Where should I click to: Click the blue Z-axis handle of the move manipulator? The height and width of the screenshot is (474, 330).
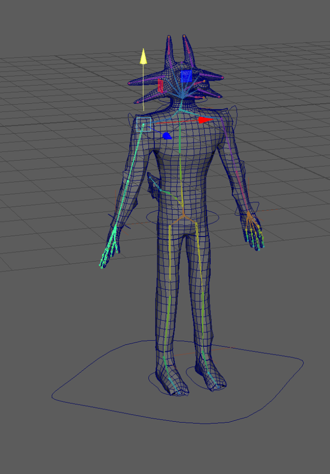pyautogui.click(x=167, y=136)
